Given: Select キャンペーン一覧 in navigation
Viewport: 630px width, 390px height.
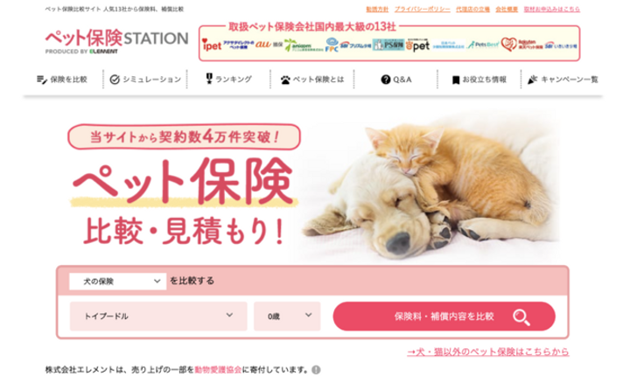Looking at the screenshot, I should tap(563, 80).
